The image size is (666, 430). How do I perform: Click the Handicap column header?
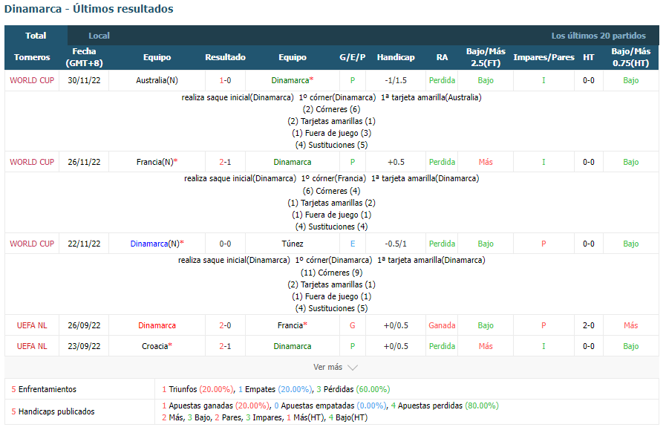pyautogui.click(x=396, y=57)
